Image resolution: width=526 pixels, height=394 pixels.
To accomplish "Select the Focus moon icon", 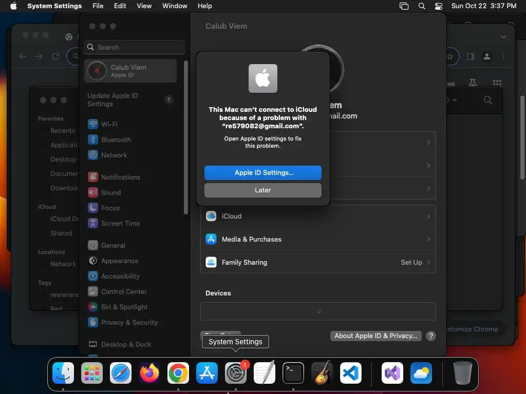I will pos(93,208).
